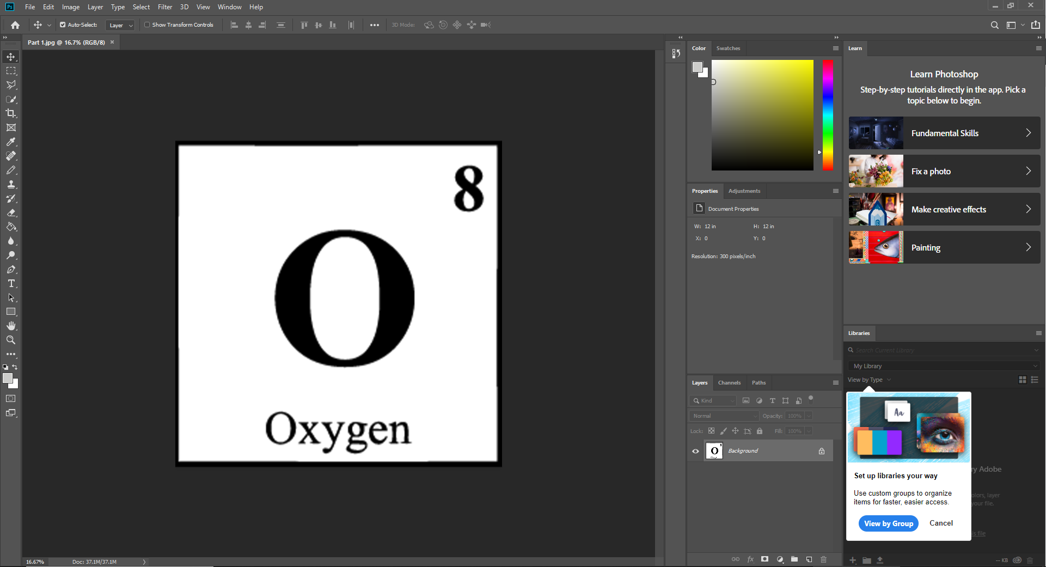Enable Show Transform Controls checkbox
The height and width of the screenshot is (567, 1046).
pyautogui.click(x=147, y=25)
